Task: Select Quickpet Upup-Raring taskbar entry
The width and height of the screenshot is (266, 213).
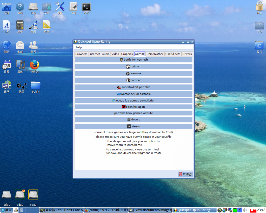Action: click(x=195, y=210)
